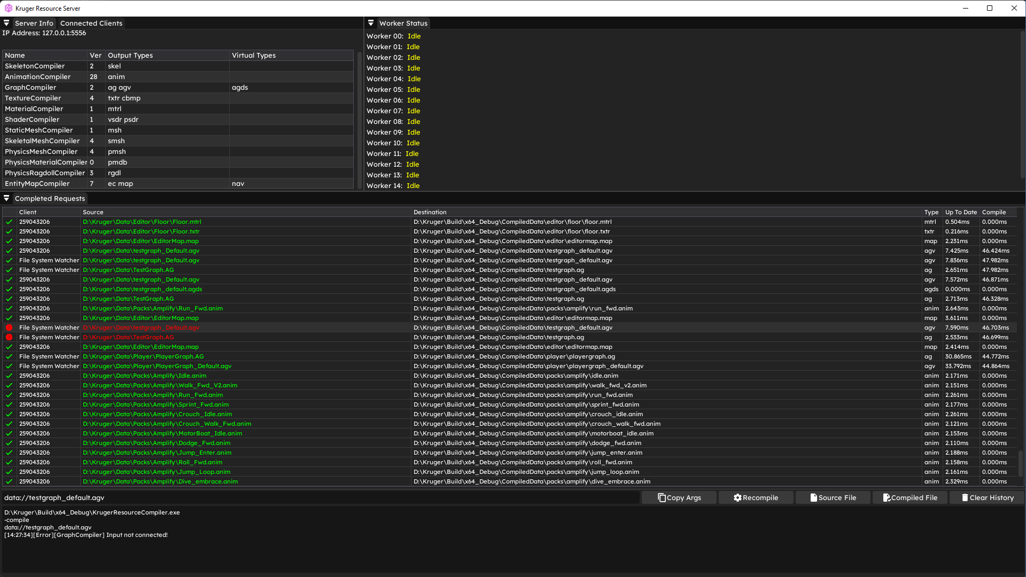Collapse the Server Info panel triangle
Image resolution: width=1026 pixels, height=577 pixels.
point(6,23)
